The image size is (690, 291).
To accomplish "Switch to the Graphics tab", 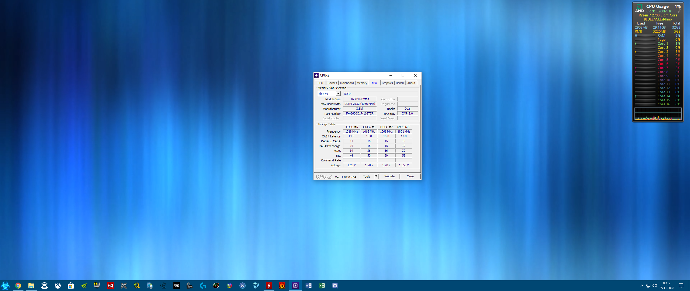I will click(x=387, y=83).
